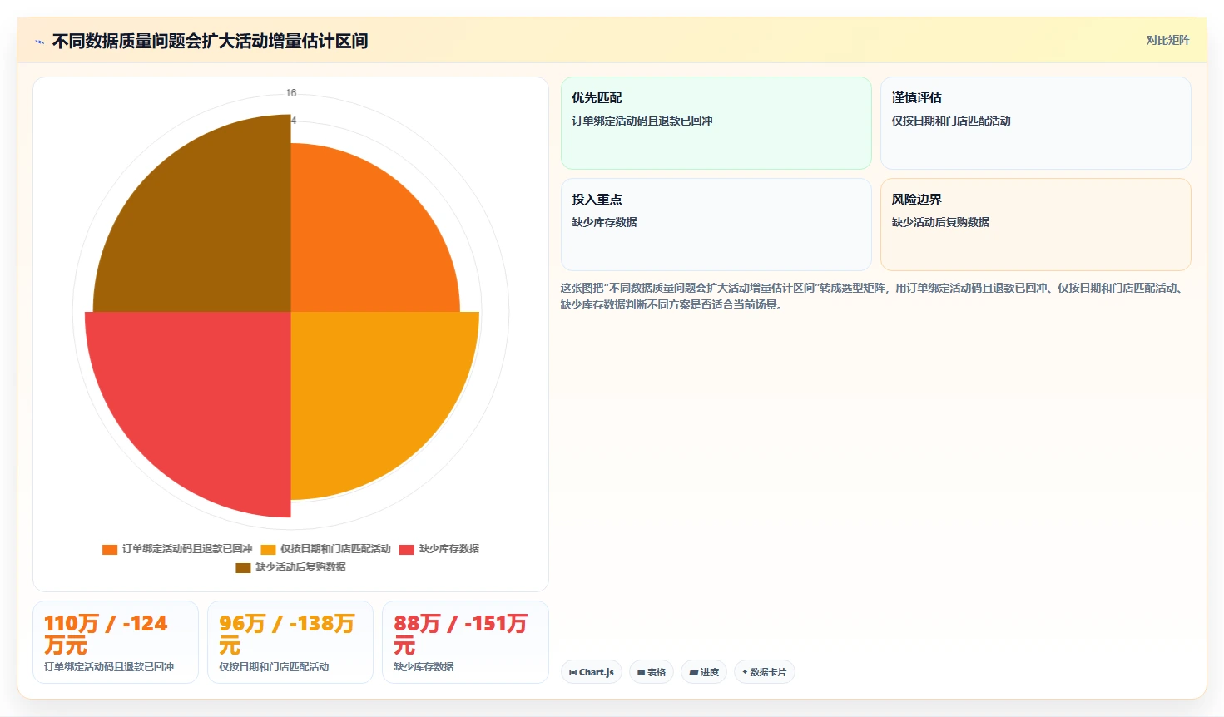Image resolution: width=1224 pixels, height=717 pixels.
Task: Toggle the red 缺少库存数据 legend swatch
Action: tap(407, 550)
